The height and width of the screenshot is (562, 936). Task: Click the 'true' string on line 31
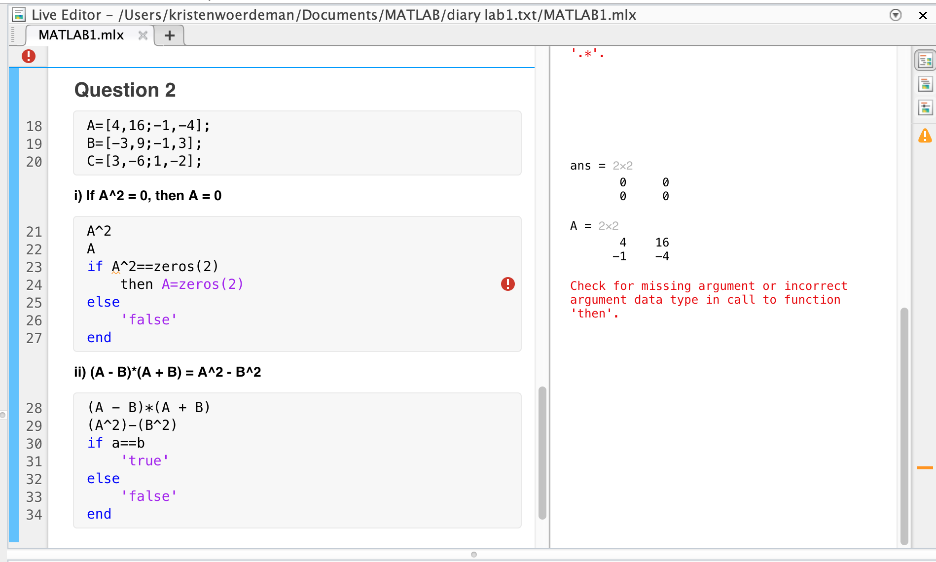click(145, 461)
